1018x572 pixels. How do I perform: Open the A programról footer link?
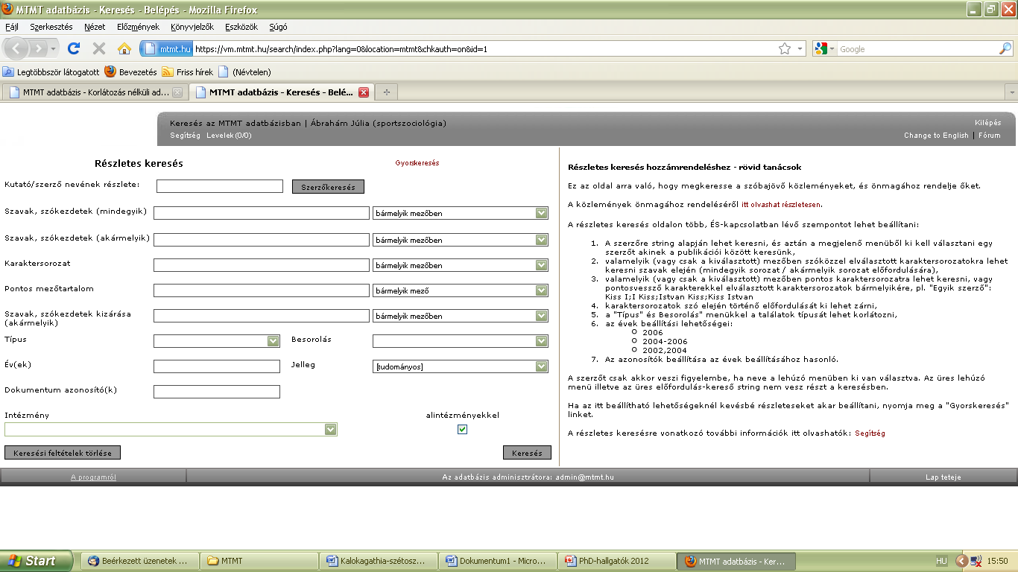(x=93, y=477)
